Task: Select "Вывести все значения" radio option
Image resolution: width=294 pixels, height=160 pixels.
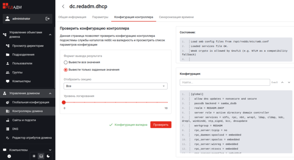Action: [66, 62]
